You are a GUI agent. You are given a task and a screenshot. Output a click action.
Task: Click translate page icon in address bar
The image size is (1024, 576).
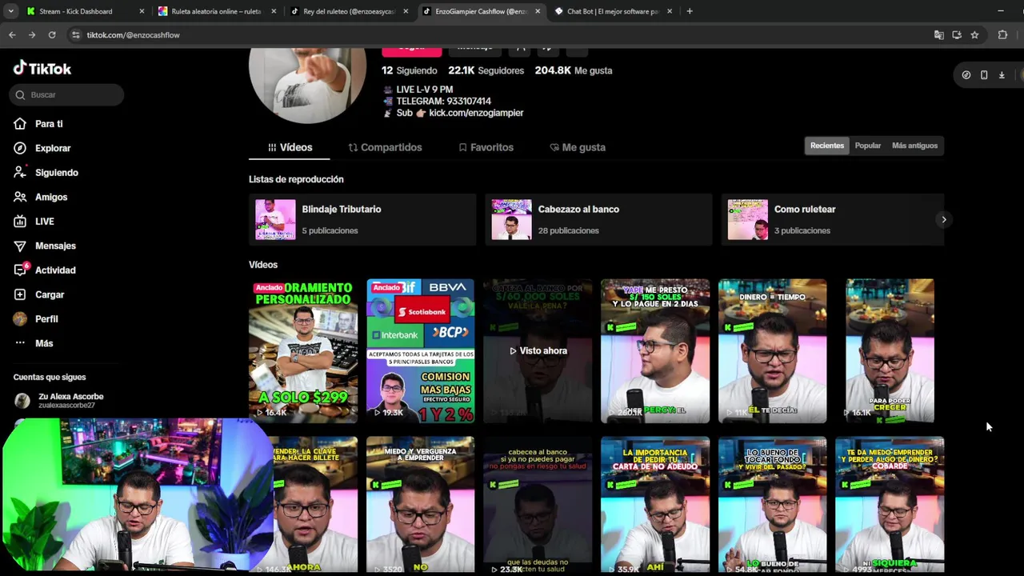pyautogui.click(x=939, y=35)
